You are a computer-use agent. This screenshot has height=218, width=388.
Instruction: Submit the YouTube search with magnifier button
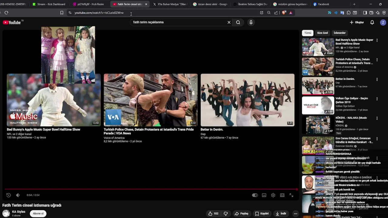(238, 22)
